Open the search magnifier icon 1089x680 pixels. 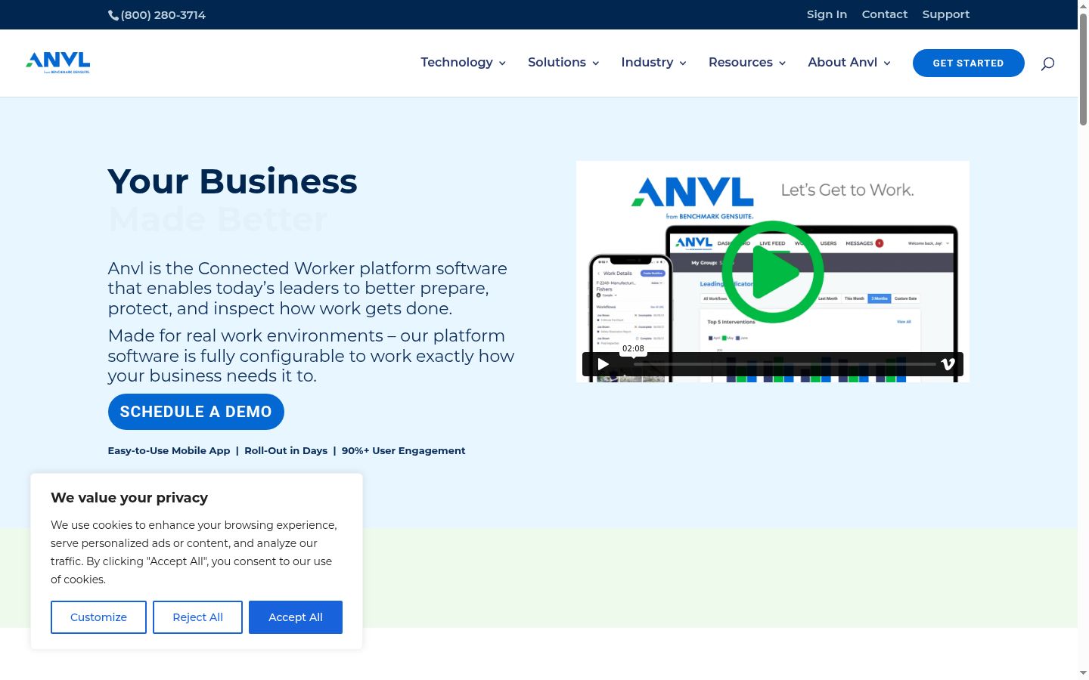(x=1047, y=63)
